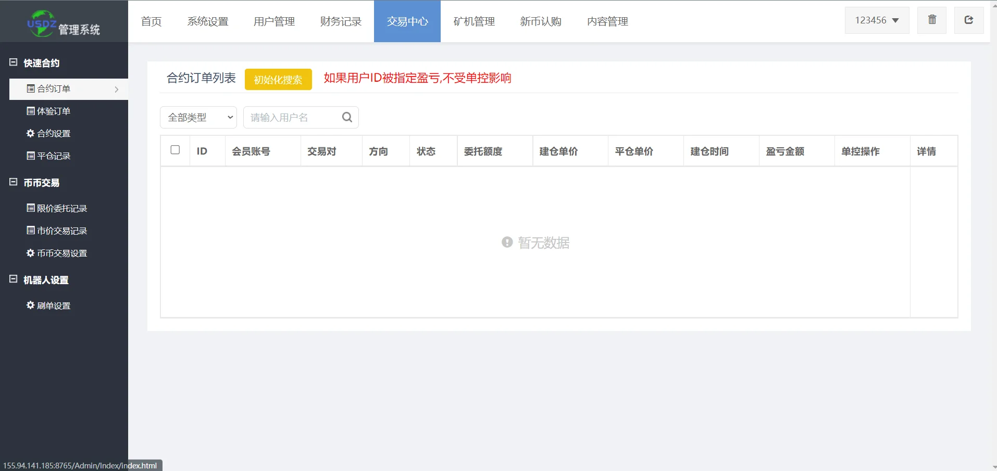
Task: Switch to the 用户管理 top tab
Action: point(274,21)
